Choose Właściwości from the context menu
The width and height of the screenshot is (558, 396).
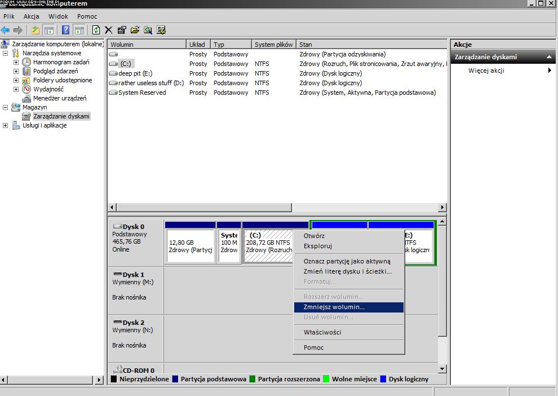click(x=349, y=332)
